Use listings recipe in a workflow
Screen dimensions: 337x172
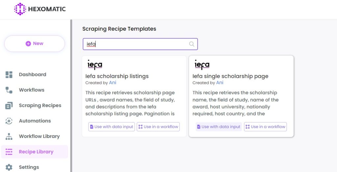[x=158, y=127]
